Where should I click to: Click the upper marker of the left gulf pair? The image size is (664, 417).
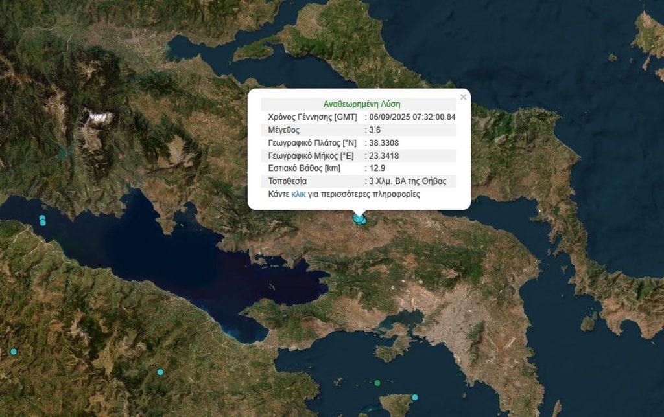[x=42, y=218]
